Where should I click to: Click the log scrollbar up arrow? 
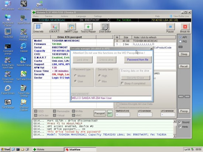[x=175, y=121]
